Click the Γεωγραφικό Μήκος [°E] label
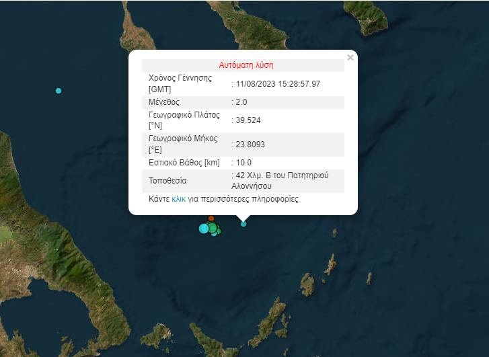 [x=183, y=144]
